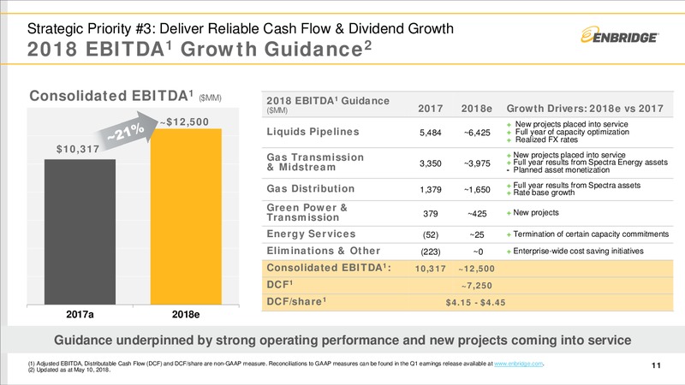The height and width of the screenshot is (385, 685).
Task: Click the Eliminations value (223)
Action: [x=431, y=252]
